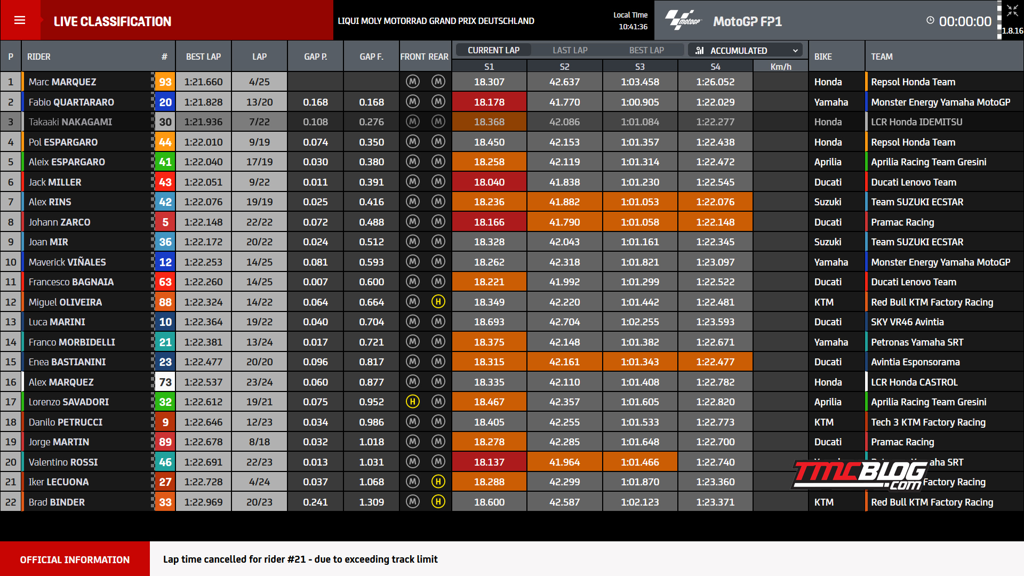Click Iker Lecuona's rear H tyre icon

tap(438, 482)
